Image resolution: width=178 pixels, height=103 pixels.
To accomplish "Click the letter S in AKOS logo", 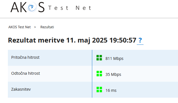I will pos(41,7).
